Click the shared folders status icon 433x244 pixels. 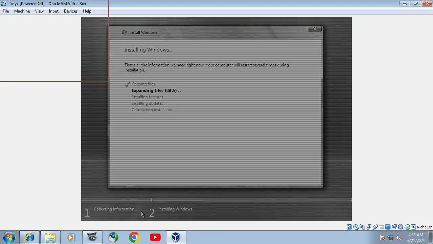(x=382, y=227)
